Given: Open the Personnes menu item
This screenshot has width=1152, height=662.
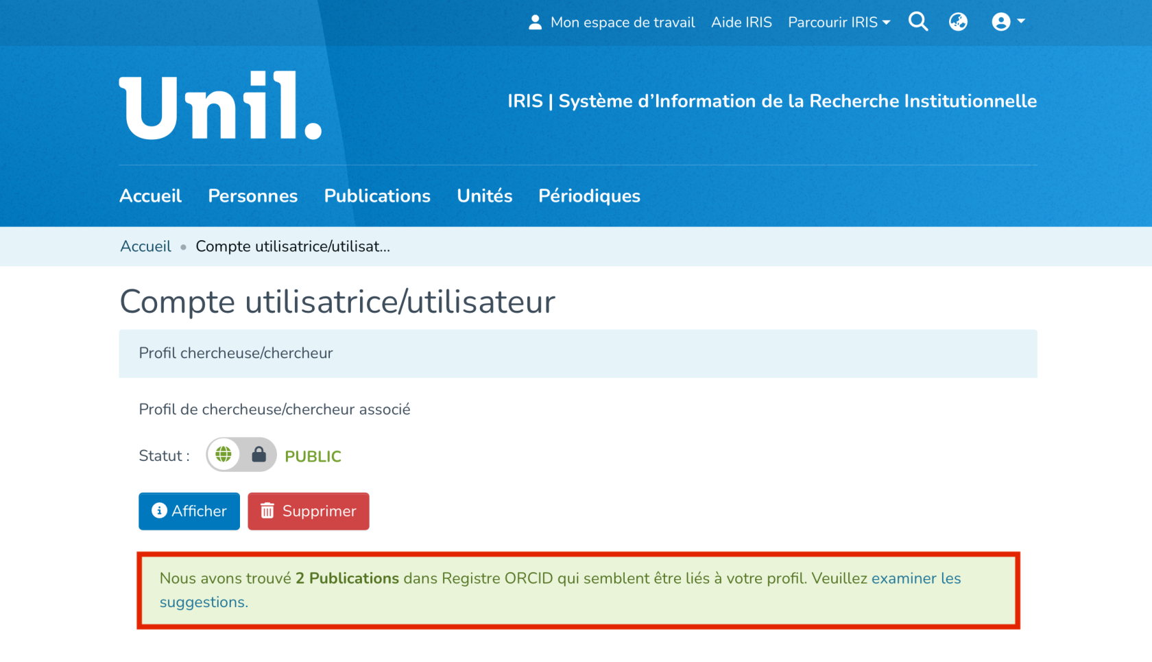Looking at the screenshot, I should (252, 196).
